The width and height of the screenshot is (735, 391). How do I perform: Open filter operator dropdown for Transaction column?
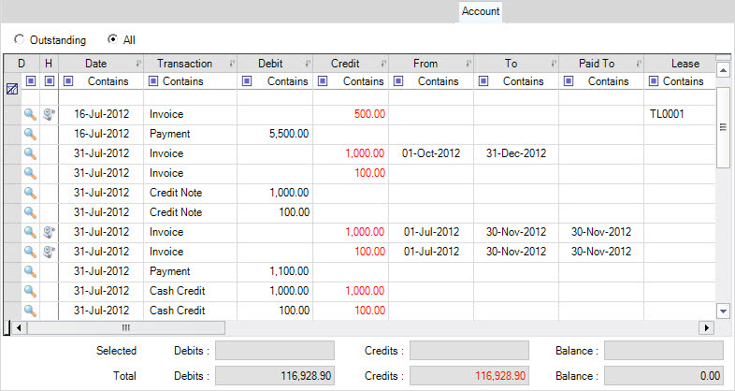pos(152,81)
